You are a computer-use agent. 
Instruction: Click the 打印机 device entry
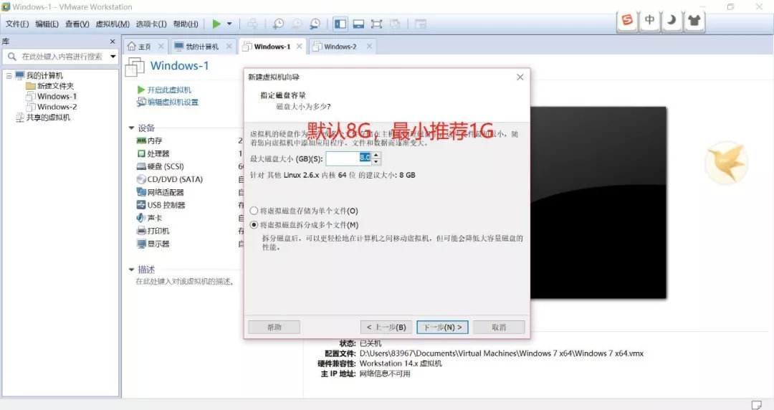[158, 231]
